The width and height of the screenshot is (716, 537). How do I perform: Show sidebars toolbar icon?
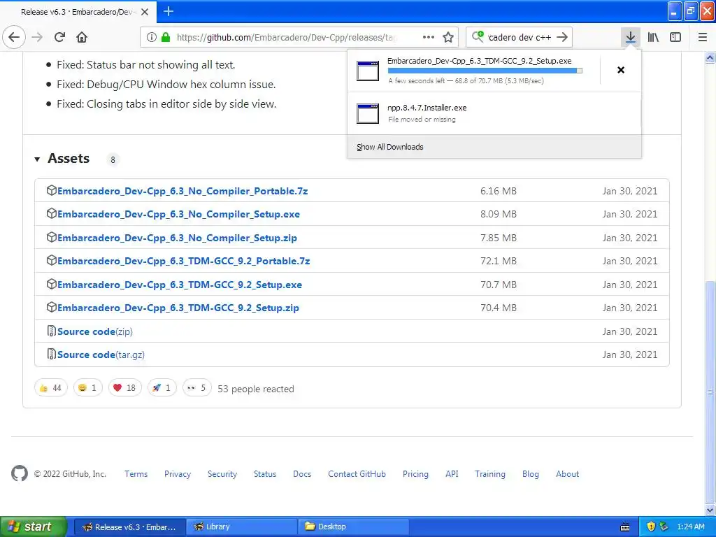pos(675,37)
